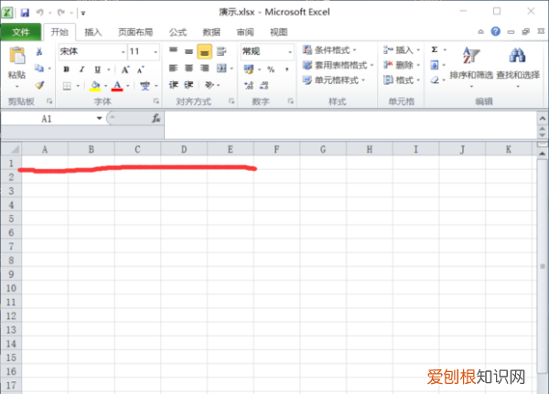The image size is (549, 394).
Task: Open the Paste options arrow below 粘贴
Action: coord(16,86)
